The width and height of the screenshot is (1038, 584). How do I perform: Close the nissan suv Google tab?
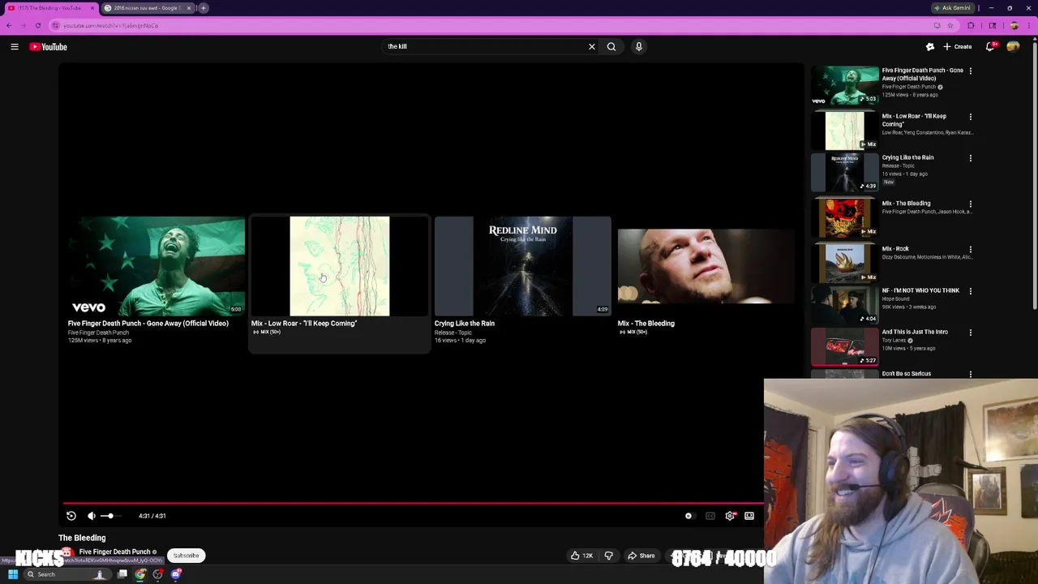(x=189, y=8)
